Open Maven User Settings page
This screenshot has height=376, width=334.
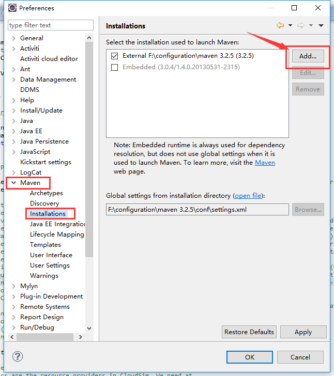point(50,265)
